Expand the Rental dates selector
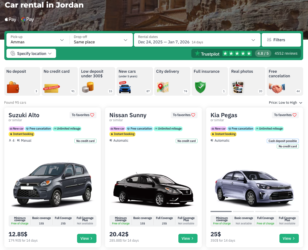The height and width of the screenshot is (250, 308). coord(197,40)
